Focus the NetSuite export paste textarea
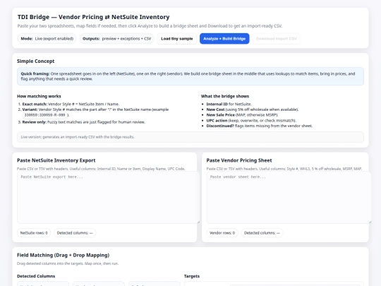Image resolution: width=381 pixels, height=286 pixels. 109,197
